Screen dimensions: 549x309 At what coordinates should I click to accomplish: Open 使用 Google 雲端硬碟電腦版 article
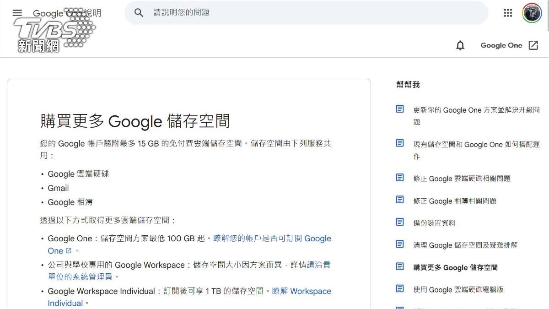pyautogui.click(x=458, y=290)
